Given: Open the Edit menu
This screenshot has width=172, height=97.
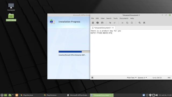Looking at the screenshot, I should point(97,18).
